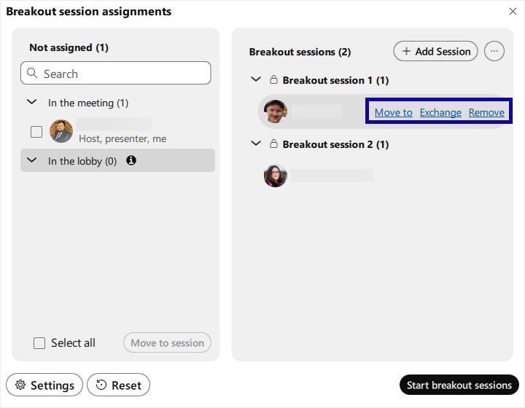525x408 pixels.
Task: Click the info icon beside In the lobby
Action: 131,160
